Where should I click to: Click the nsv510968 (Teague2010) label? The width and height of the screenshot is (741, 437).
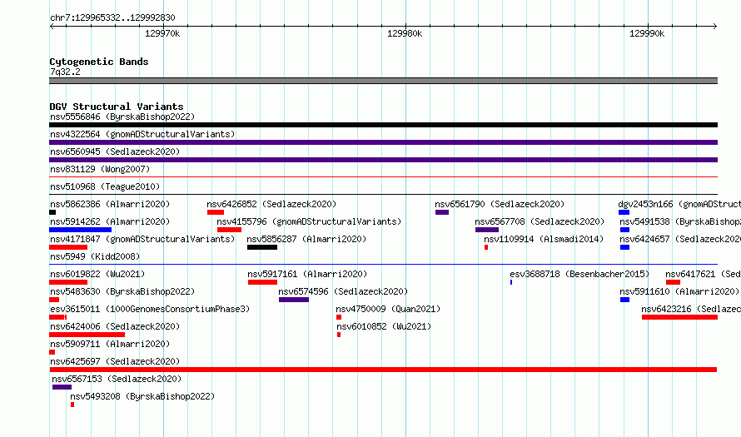coord(105,186)
